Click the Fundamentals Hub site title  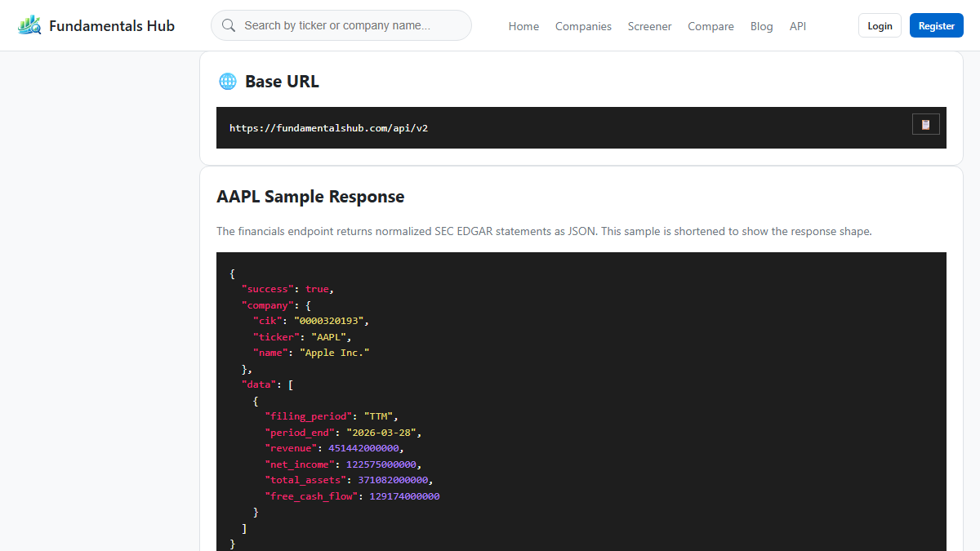[x=112, y=25]
